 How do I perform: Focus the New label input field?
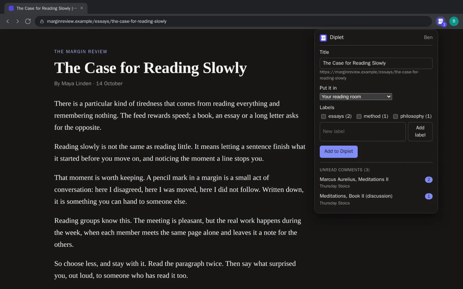click(x=363, y=131)
